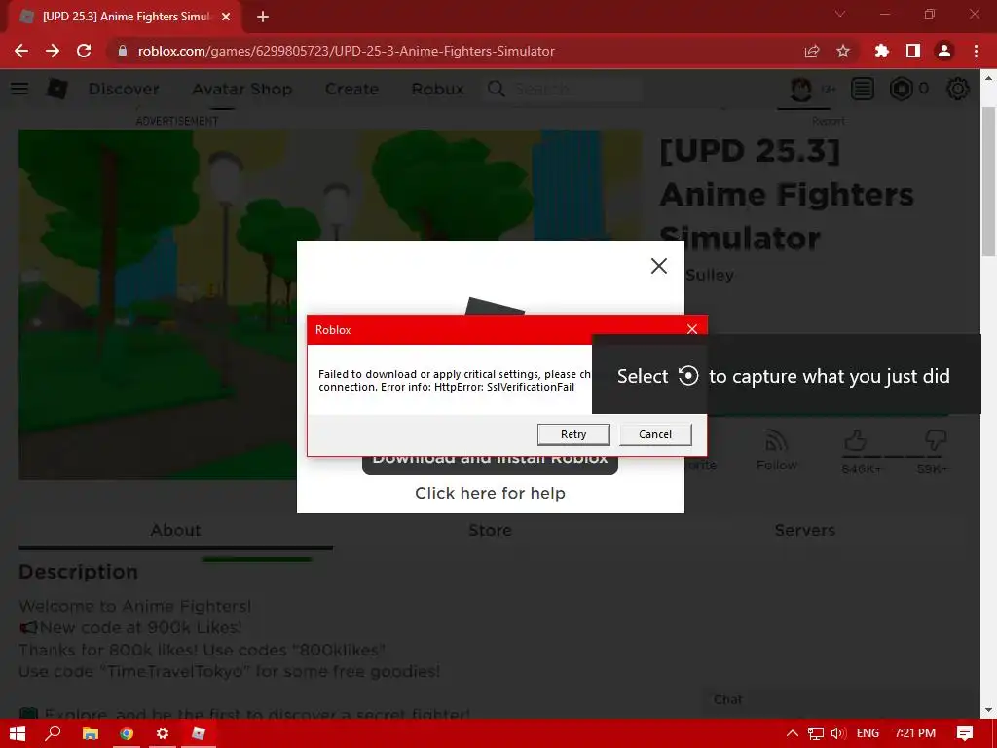
Task: Click the Sulley creator link
Action: pos(710,276)
